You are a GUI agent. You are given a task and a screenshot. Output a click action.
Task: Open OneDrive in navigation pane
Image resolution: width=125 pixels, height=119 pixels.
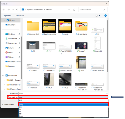pos(10,25)
